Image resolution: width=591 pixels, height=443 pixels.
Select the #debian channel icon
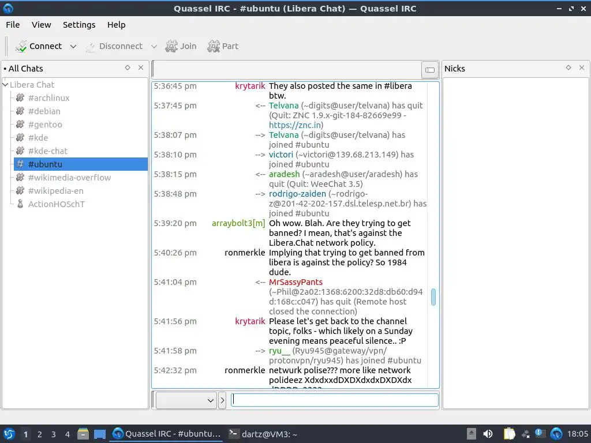[20, 111]
